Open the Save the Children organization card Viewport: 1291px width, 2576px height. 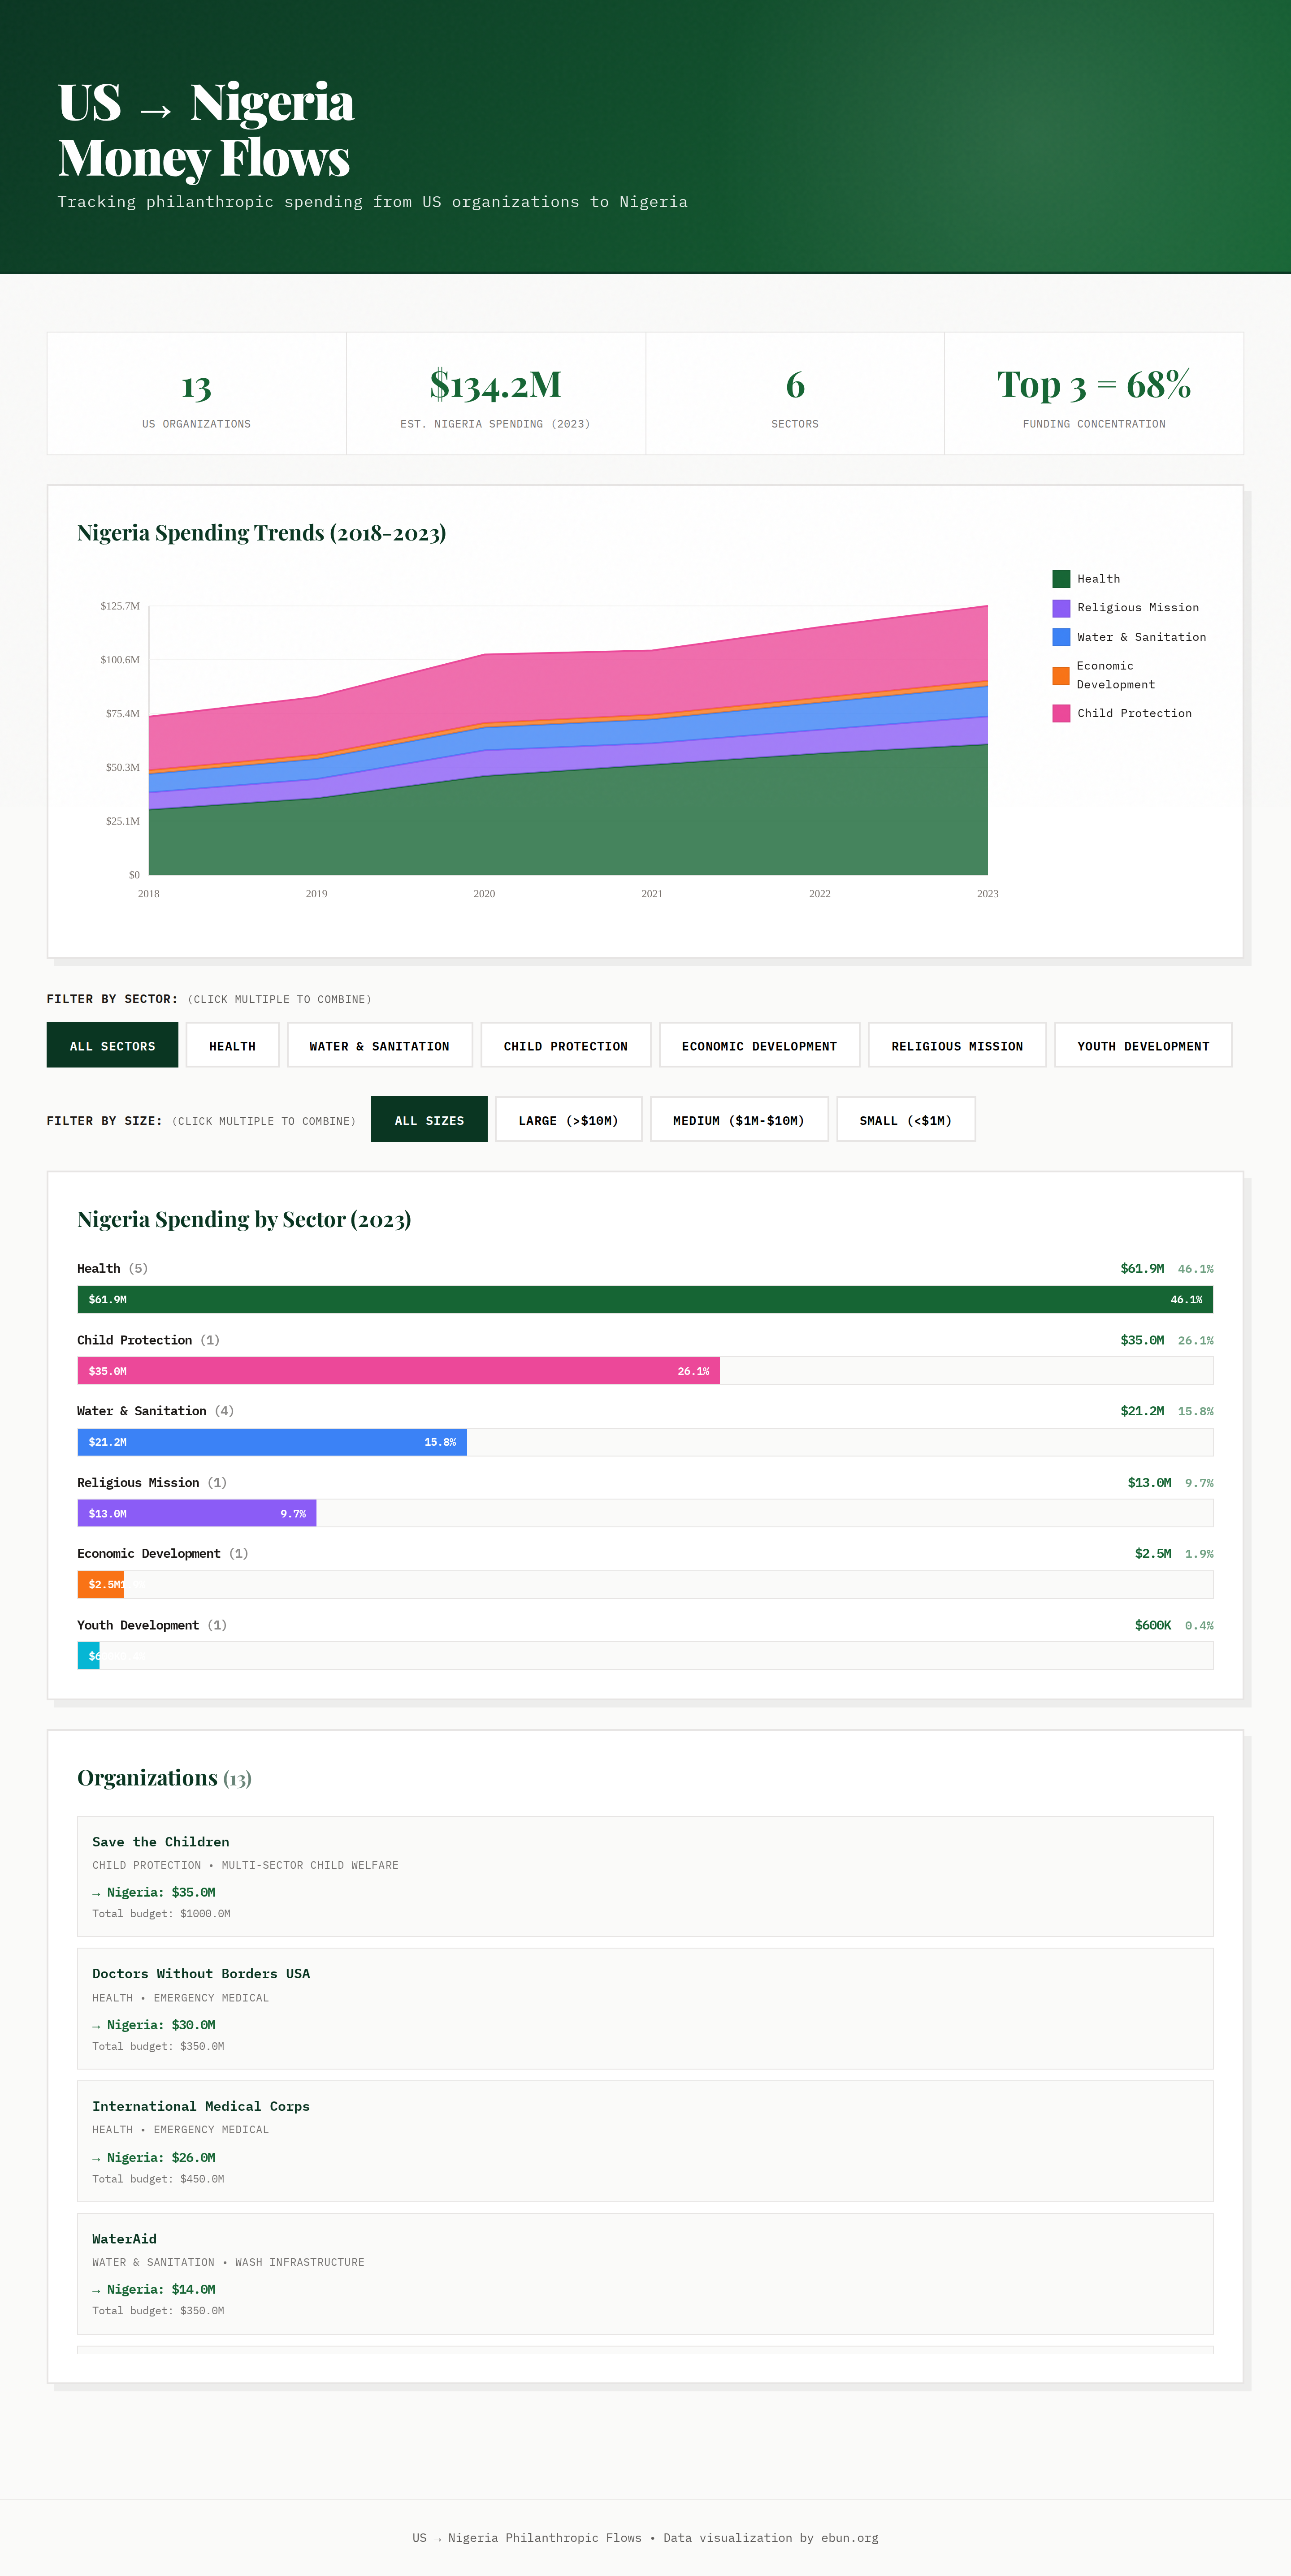[645, 1876]
